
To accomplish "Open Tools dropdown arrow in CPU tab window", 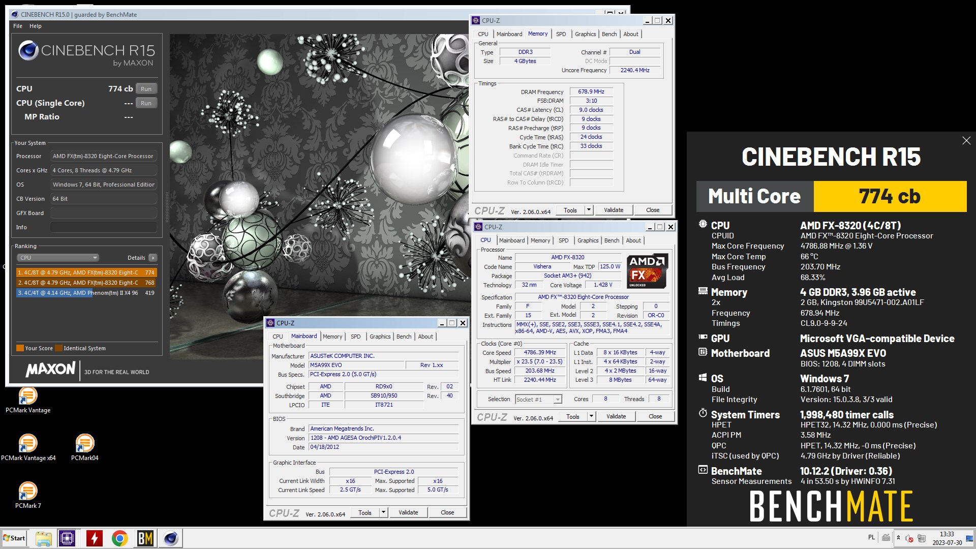I will (x=591, y=416).
